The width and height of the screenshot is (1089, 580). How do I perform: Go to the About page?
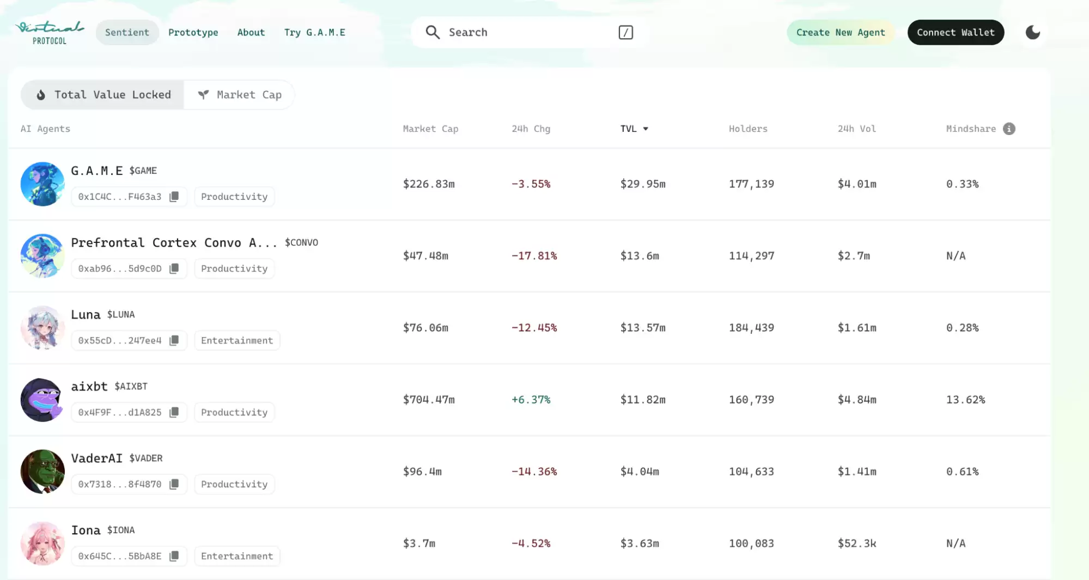pyautogui.click(x=251, y=33)
